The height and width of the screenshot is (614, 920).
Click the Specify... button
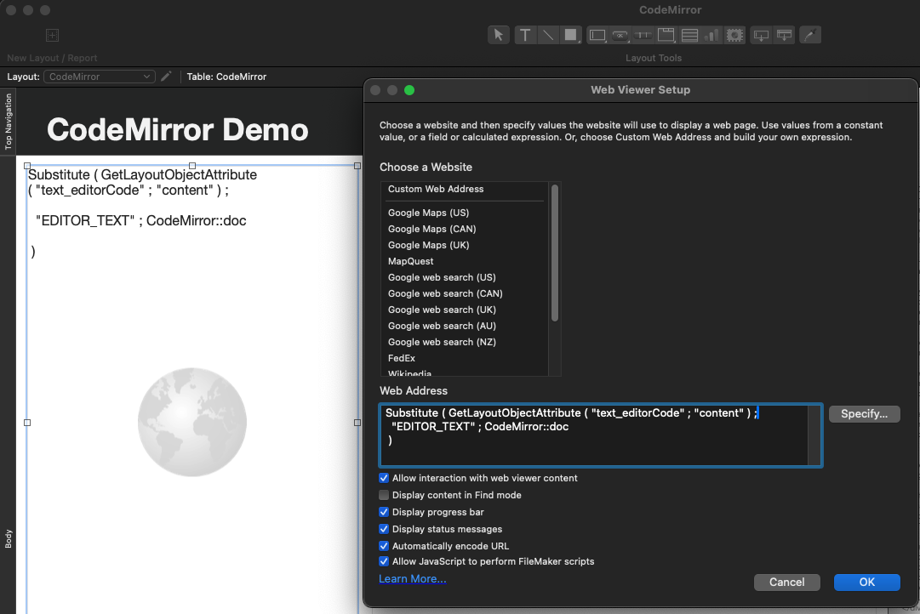click(864, 414)
